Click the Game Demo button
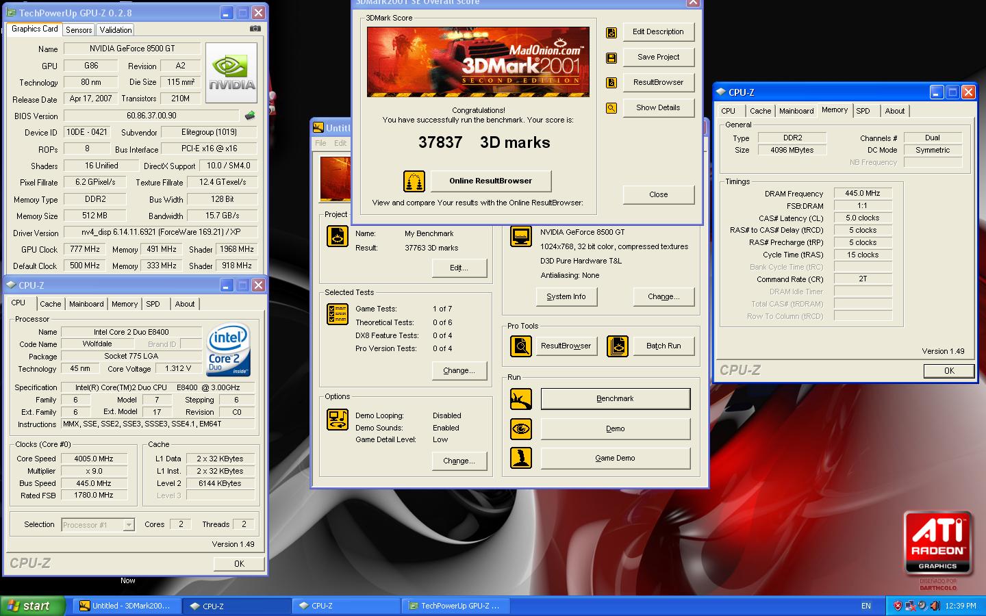986x616 pixels. pos(616,458)
